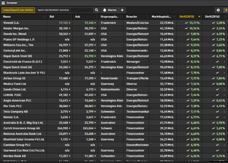
Task: Click chart icon next to Rio Tinto 7,38%
Action: [x=188, y=106]
